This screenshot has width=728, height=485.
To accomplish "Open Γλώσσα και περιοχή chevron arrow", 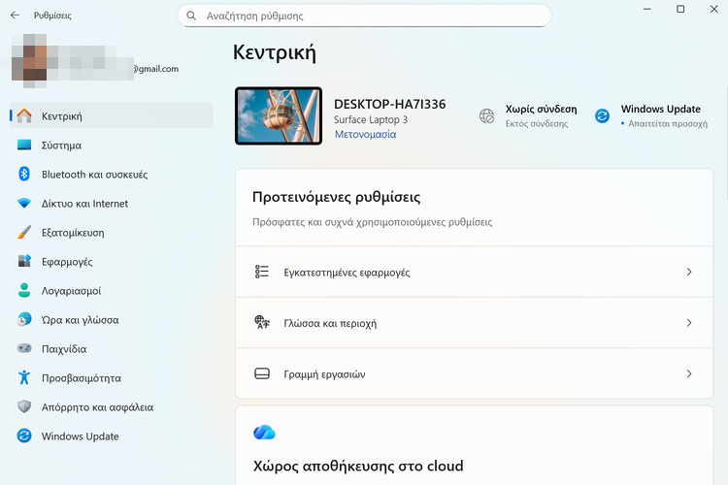I will [689, 323].
